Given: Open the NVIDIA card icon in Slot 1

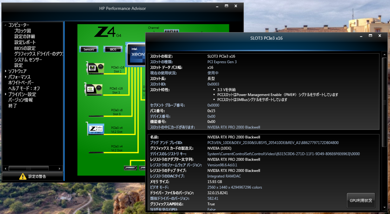Looking at the screenshot, I should [x=95, y=68].
